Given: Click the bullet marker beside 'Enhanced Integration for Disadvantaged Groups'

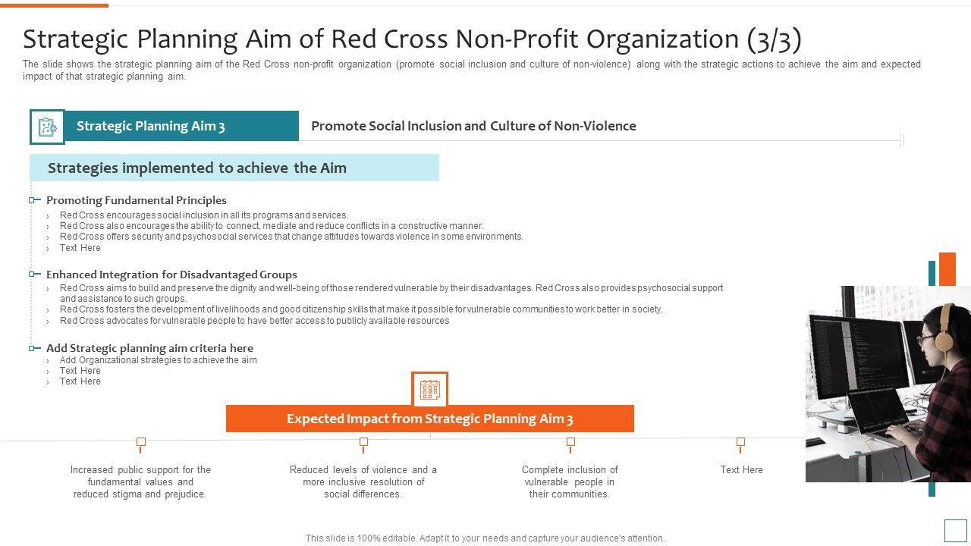Looking at the screenshot, I should click(33, 275).
